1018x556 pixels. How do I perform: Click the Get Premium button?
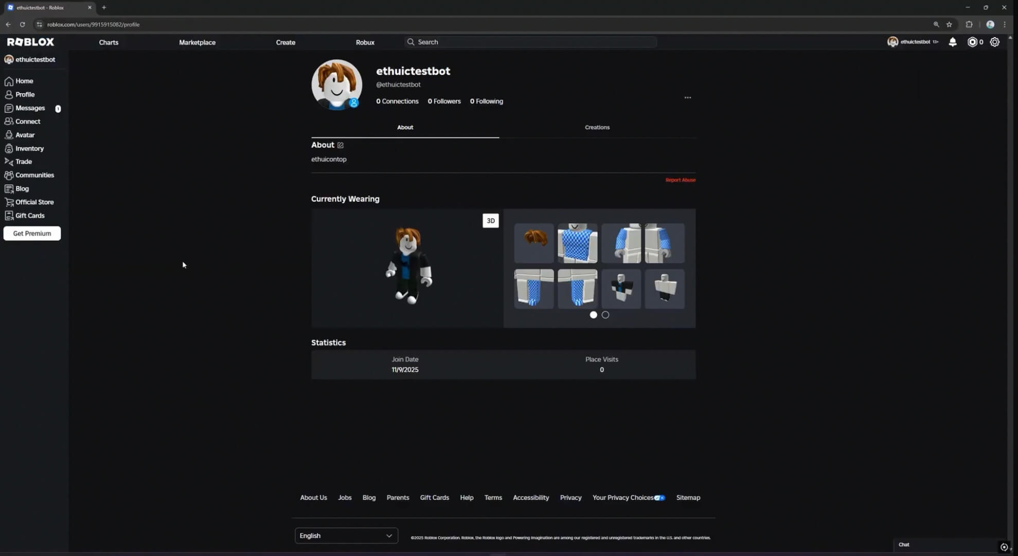32,234
